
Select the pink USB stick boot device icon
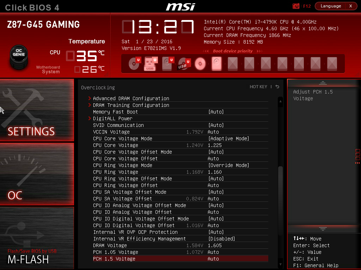[x=151, y=63]
